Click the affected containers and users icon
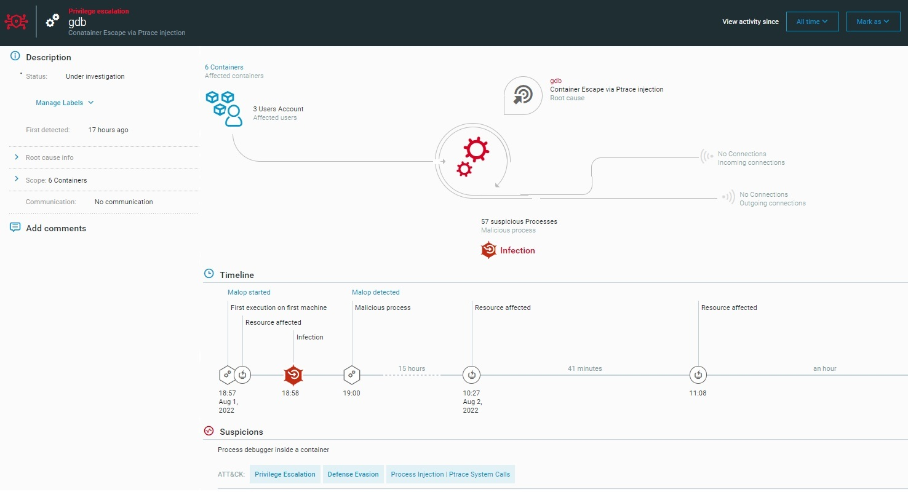908x492 pixels. point(223,108)
